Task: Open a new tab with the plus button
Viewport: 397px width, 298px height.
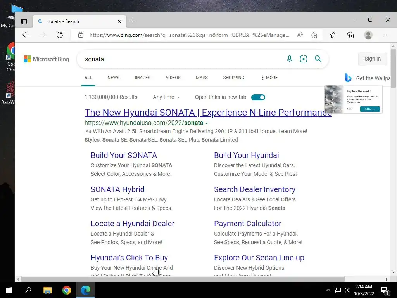Action: tap(133, 21)
